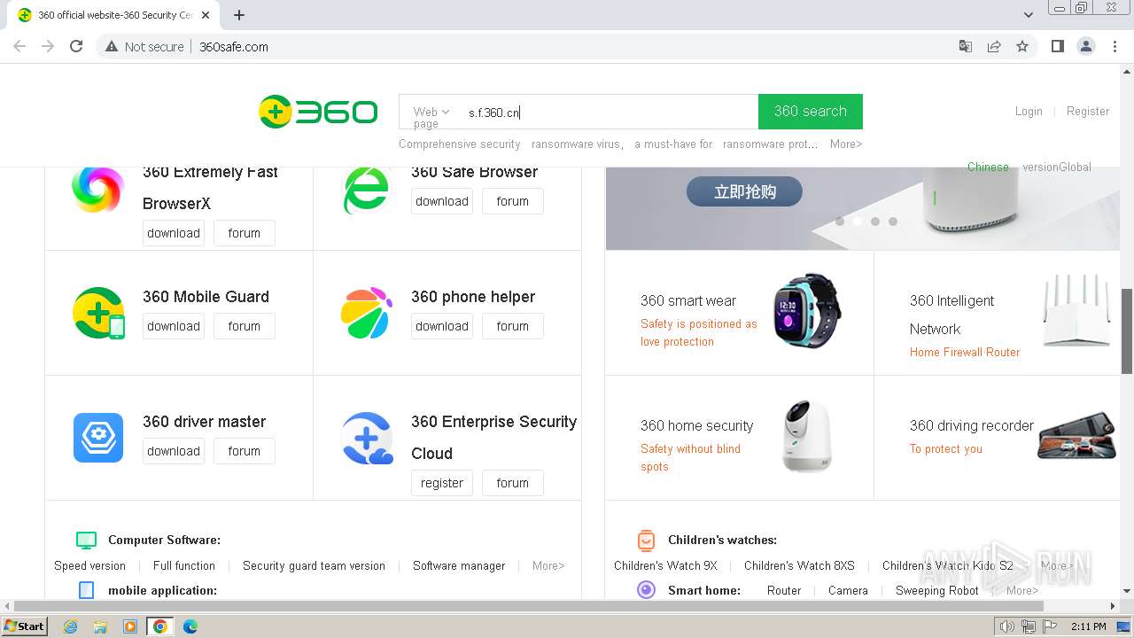Image resolution: width=1134 pixels, height=638 pixels.
Task: Select the third carousel dot on banner
Action: tap(875, 222)
